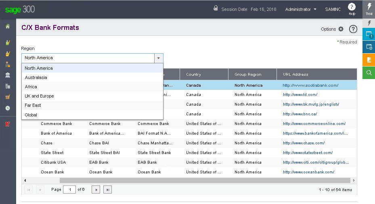Click the Home icon in left sidebar
The image size is (375, 204).
tap(8, 27)
